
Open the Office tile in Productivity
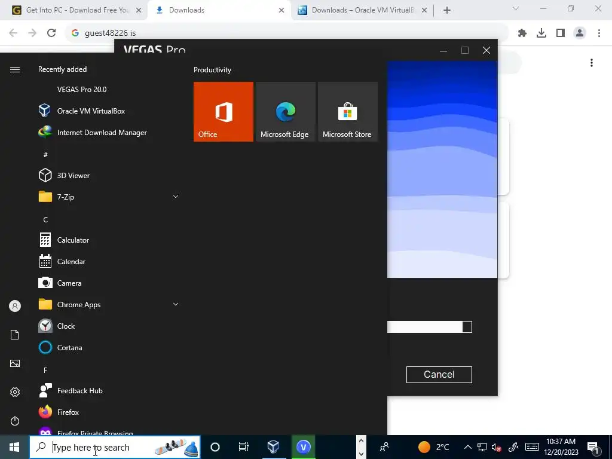(224, 112)
